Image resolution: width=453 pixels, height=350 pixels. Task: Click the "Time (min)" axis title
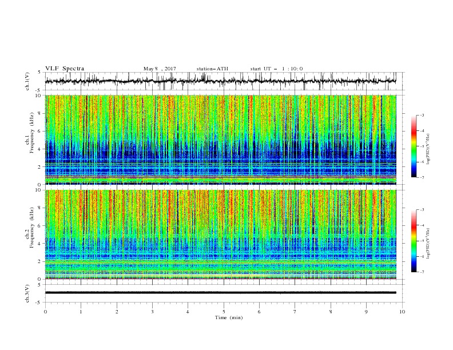click(229, 317)
